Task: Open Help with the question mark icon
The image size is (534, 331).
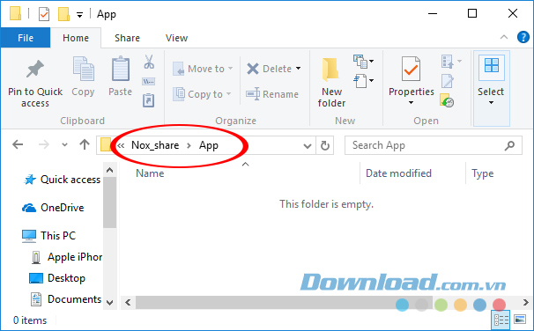Action: [x=523, y=37]
